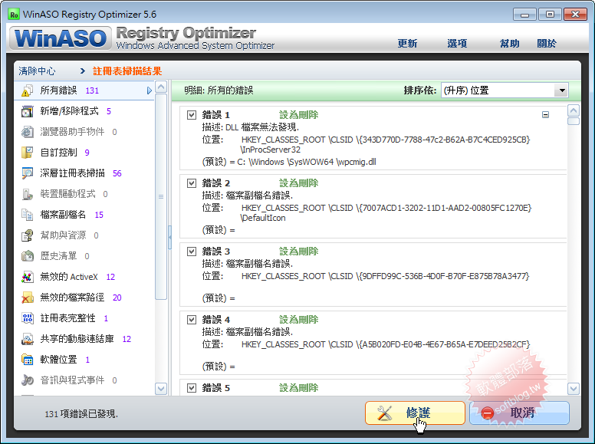Uncheck the 錯誤 5 checkbox
Screen dimensions: 595x444
[192, 388]
